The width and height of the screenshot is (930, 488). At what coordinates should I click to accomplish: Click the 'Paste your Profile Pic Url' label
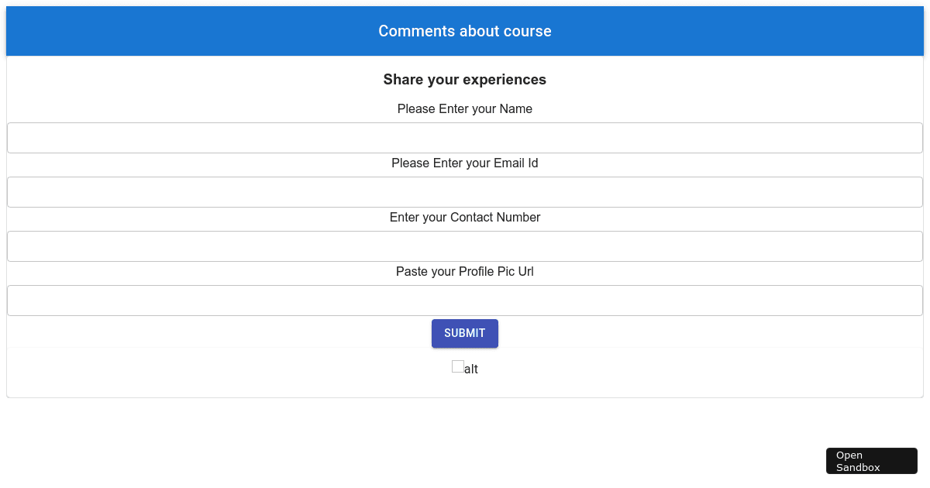point(465,272)
